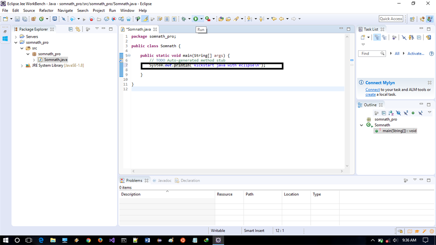The height and width of the screenshot is (245, 436).
Task: Expand the Servers tree node
Action: [x=16, y=37]
